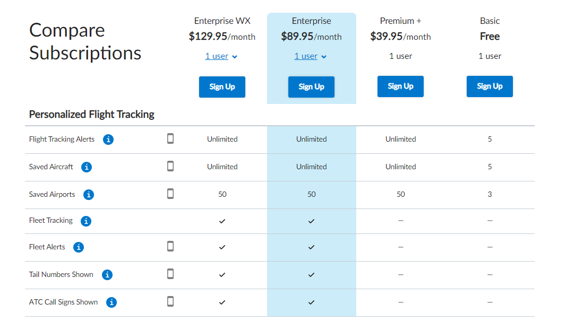Screen dimensions: 566x321
Task: Click the Saved Aircraft info icon
Action: click(87, 167)
